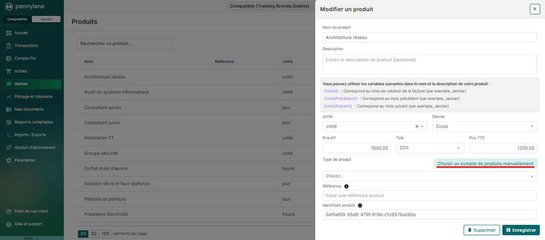Click the Achats shopping cart icon
This screenshot has height=240, width=545.
(9, 71)
